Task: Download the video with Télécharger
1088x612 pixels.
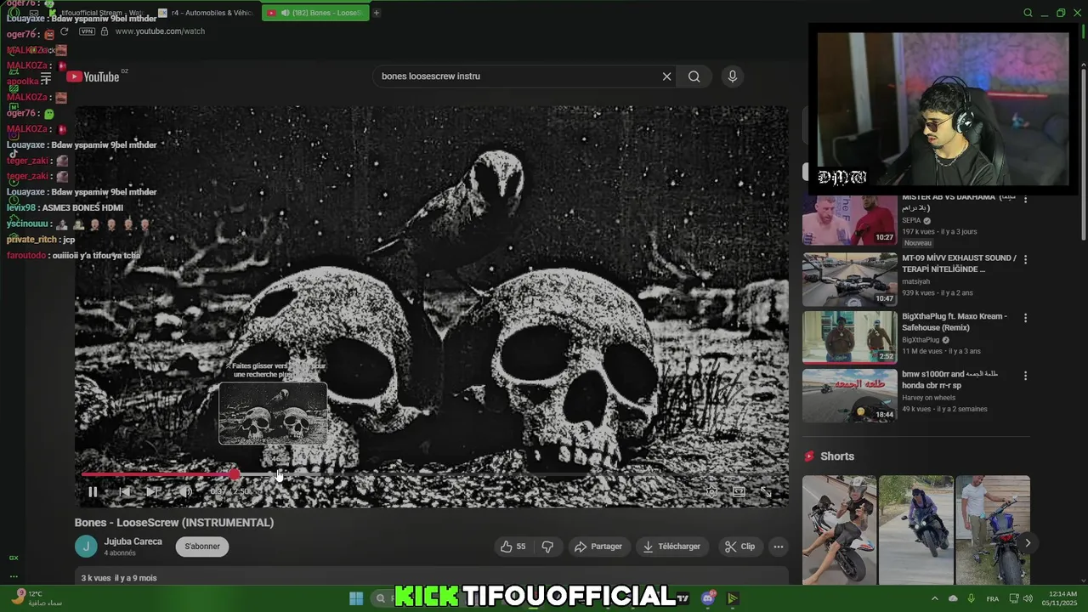Action: pyautogui.click(x=671, y=547)
